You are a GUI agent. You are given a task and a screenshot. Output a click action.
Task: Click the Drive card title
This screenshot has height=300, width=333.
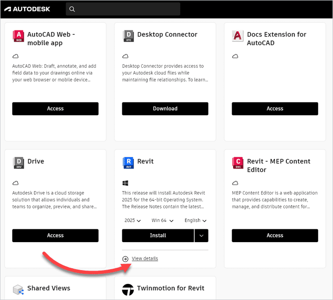(x=36, y=161)
